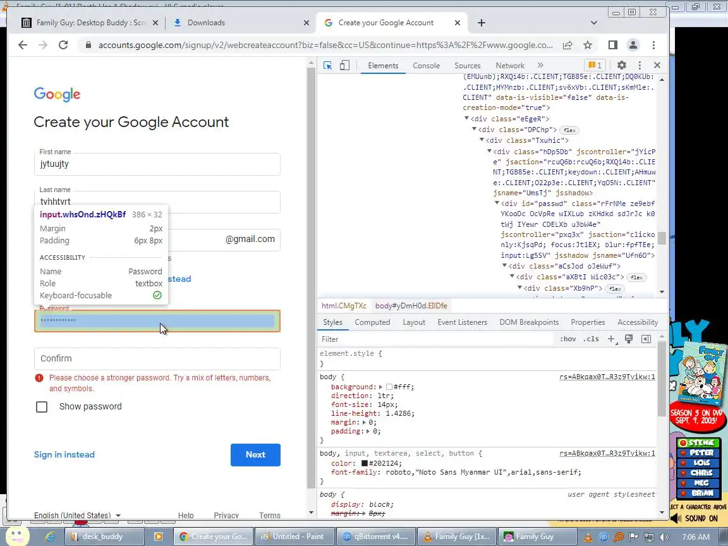
Task: Open the rs=ABkqax0T stylesheet link for body
Action: (607, 377)
